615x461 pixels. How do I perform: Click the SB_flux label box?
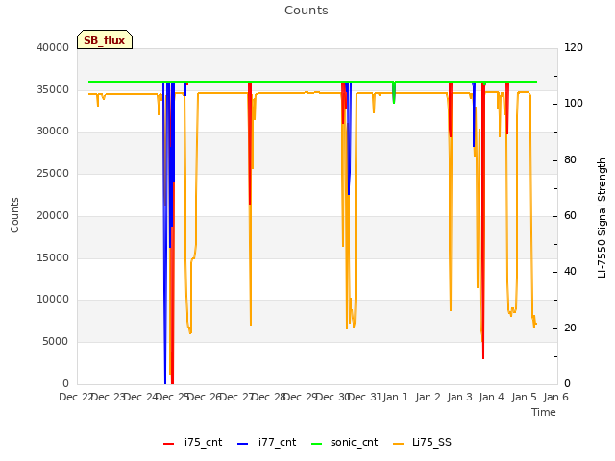point(105,39)
